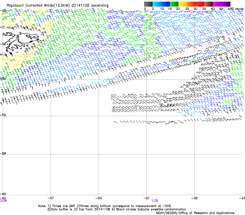The height and width of the screenshot is (215, 245).
Task: Click the purple 3:04 time label
Action: pos(3,201)
